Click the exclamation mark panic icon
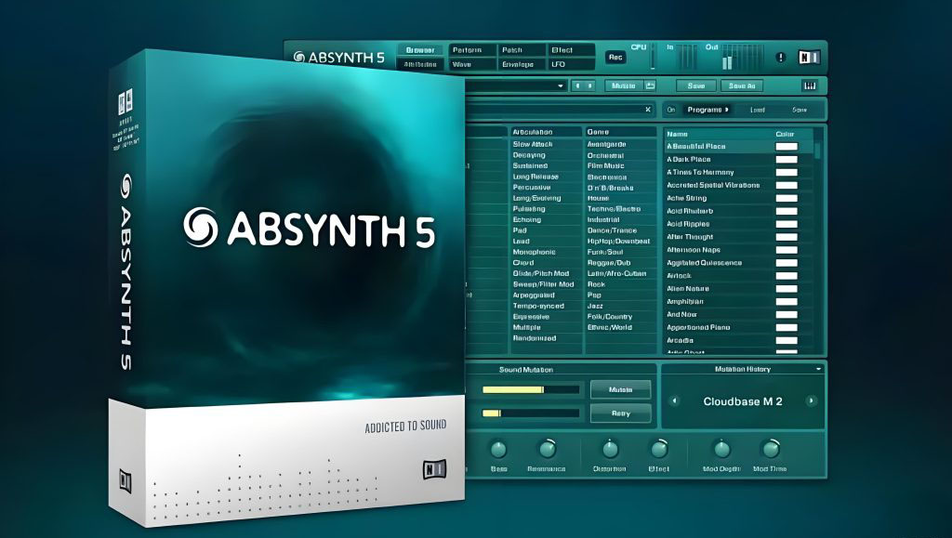 [780, 58]
